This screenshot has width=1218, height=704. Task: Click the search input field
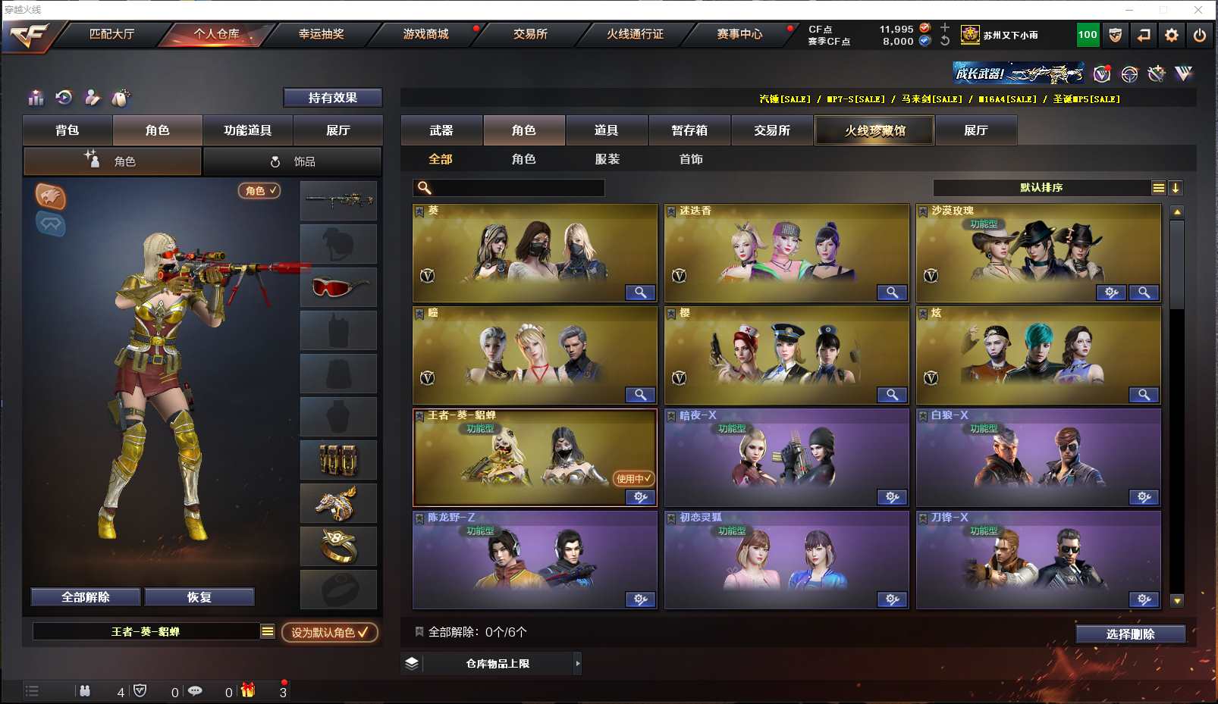click(x=508, y=188)
